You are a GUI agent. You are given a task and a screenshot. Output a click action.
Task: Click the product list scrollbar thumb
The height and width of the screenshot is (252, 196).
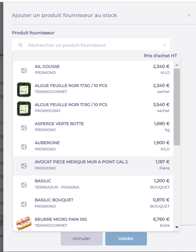177,107
